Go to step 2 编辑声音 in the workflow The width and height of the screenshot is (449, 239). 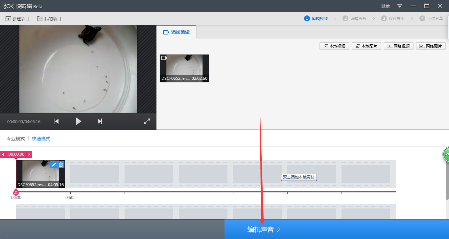point(354,18)
